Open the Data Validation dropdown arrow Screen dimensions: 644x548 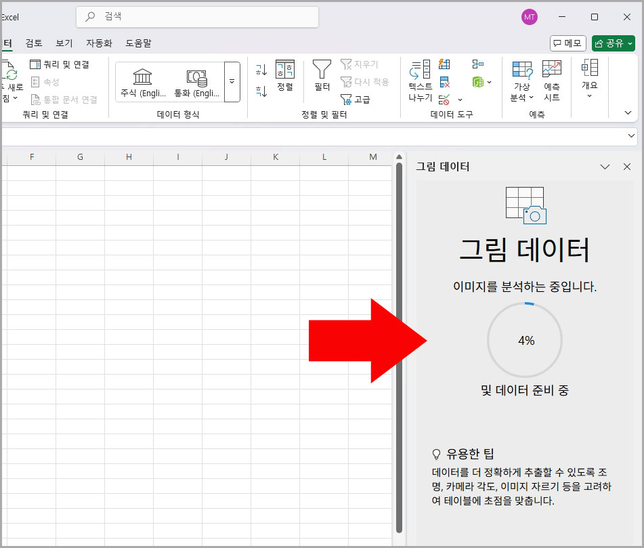coord(460,100)
